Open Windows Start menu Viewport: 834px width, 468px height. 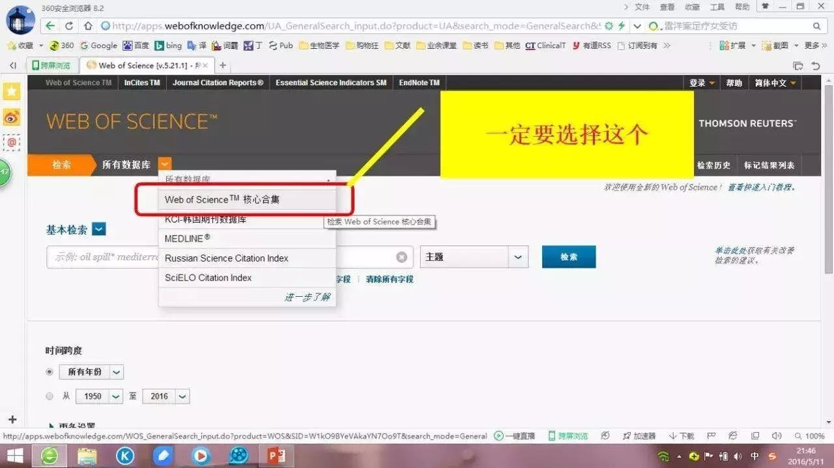15,456
